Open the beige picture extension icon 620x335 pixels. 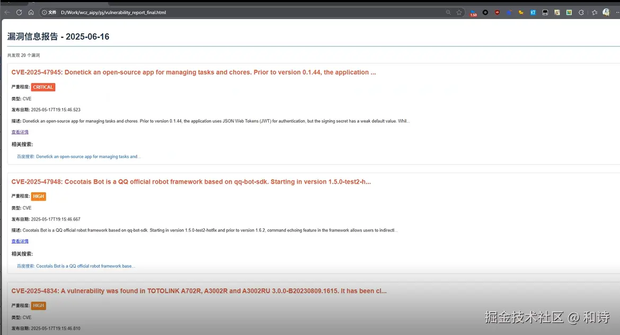(557, 13)
